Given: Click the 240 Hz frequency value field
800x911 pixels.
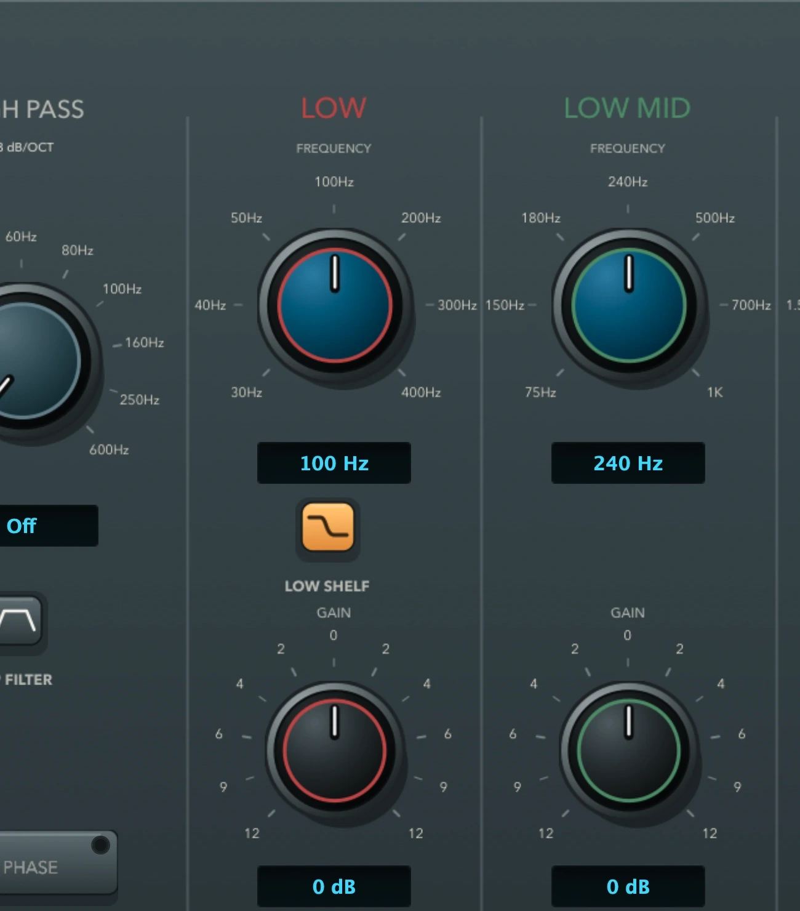Looking at the screenshot, I should tap(628, 463).
